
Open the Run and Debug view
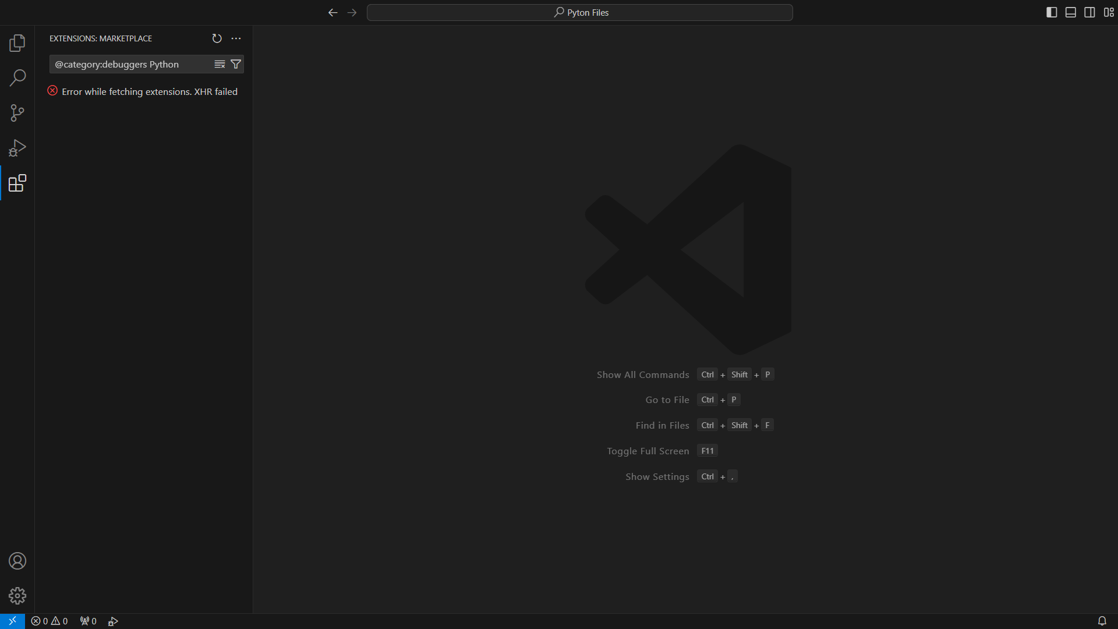tap(17, 148)
